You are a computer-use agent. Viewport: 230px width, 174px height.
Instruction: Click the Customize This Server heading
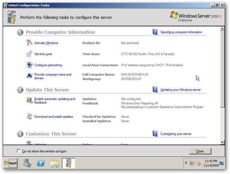click(x=51, y=134)
